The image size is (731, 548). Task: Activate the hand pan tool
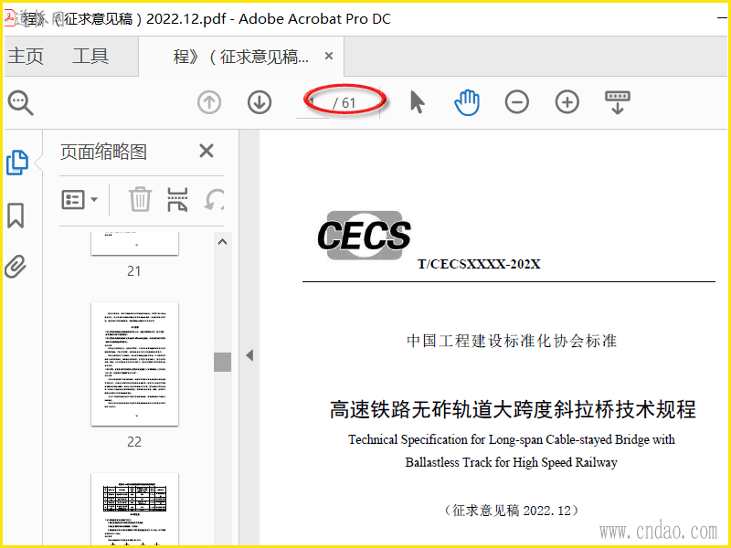coord(467,102)
